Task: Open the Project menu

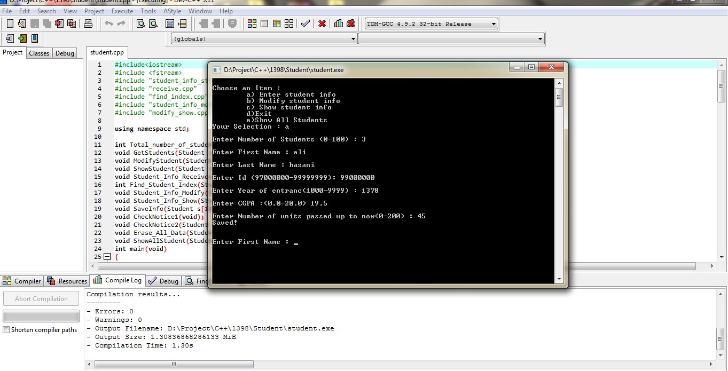Action: (x=95, y=11)
